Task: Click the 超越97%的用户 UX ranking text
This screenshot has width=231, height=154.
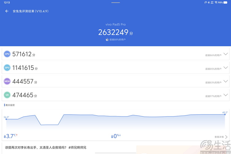Action: (213, 96)
